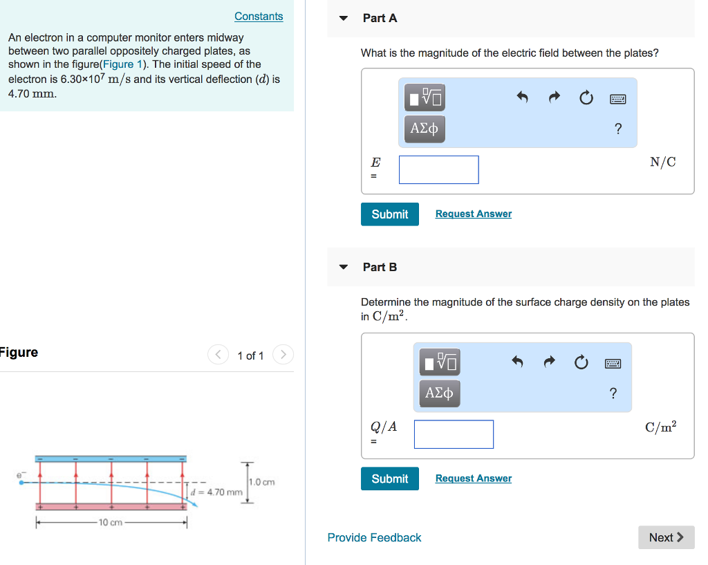Open the ΑΣφ symbols palette in Part B
This screenshot has width=708, height=565.
click(x=439, y=393)
